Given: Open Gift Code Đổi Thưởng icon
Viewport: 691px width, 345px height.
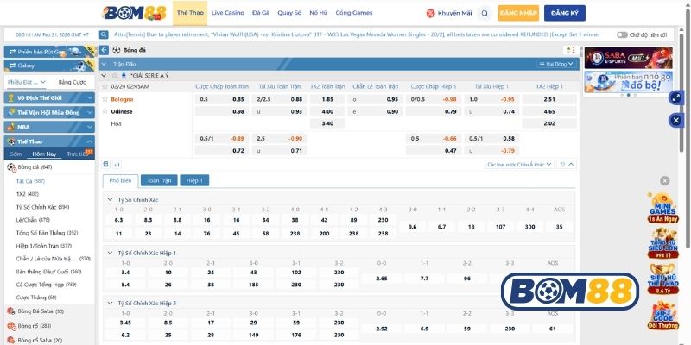Looking at the screenshot, I should (662, 315).
